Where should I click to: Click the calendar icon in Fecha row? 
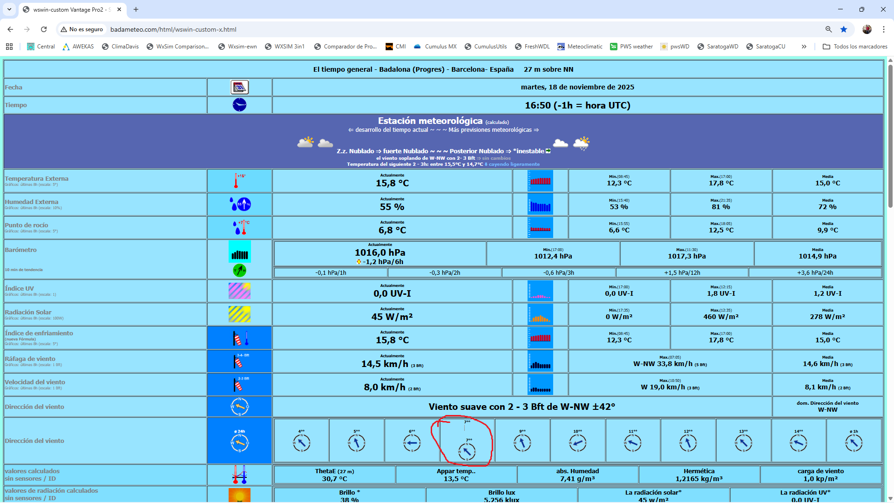click(239, 87)
